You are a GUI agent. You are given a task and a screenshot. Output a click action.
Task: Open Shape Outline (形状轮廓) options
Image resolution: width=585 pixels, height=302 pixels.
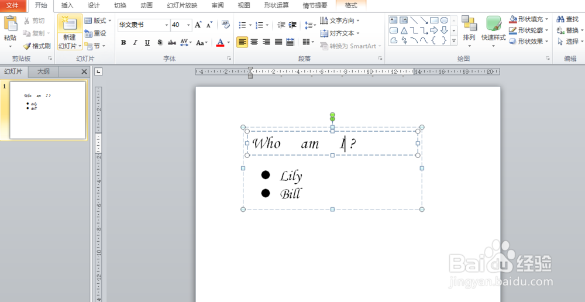point(529,30)
